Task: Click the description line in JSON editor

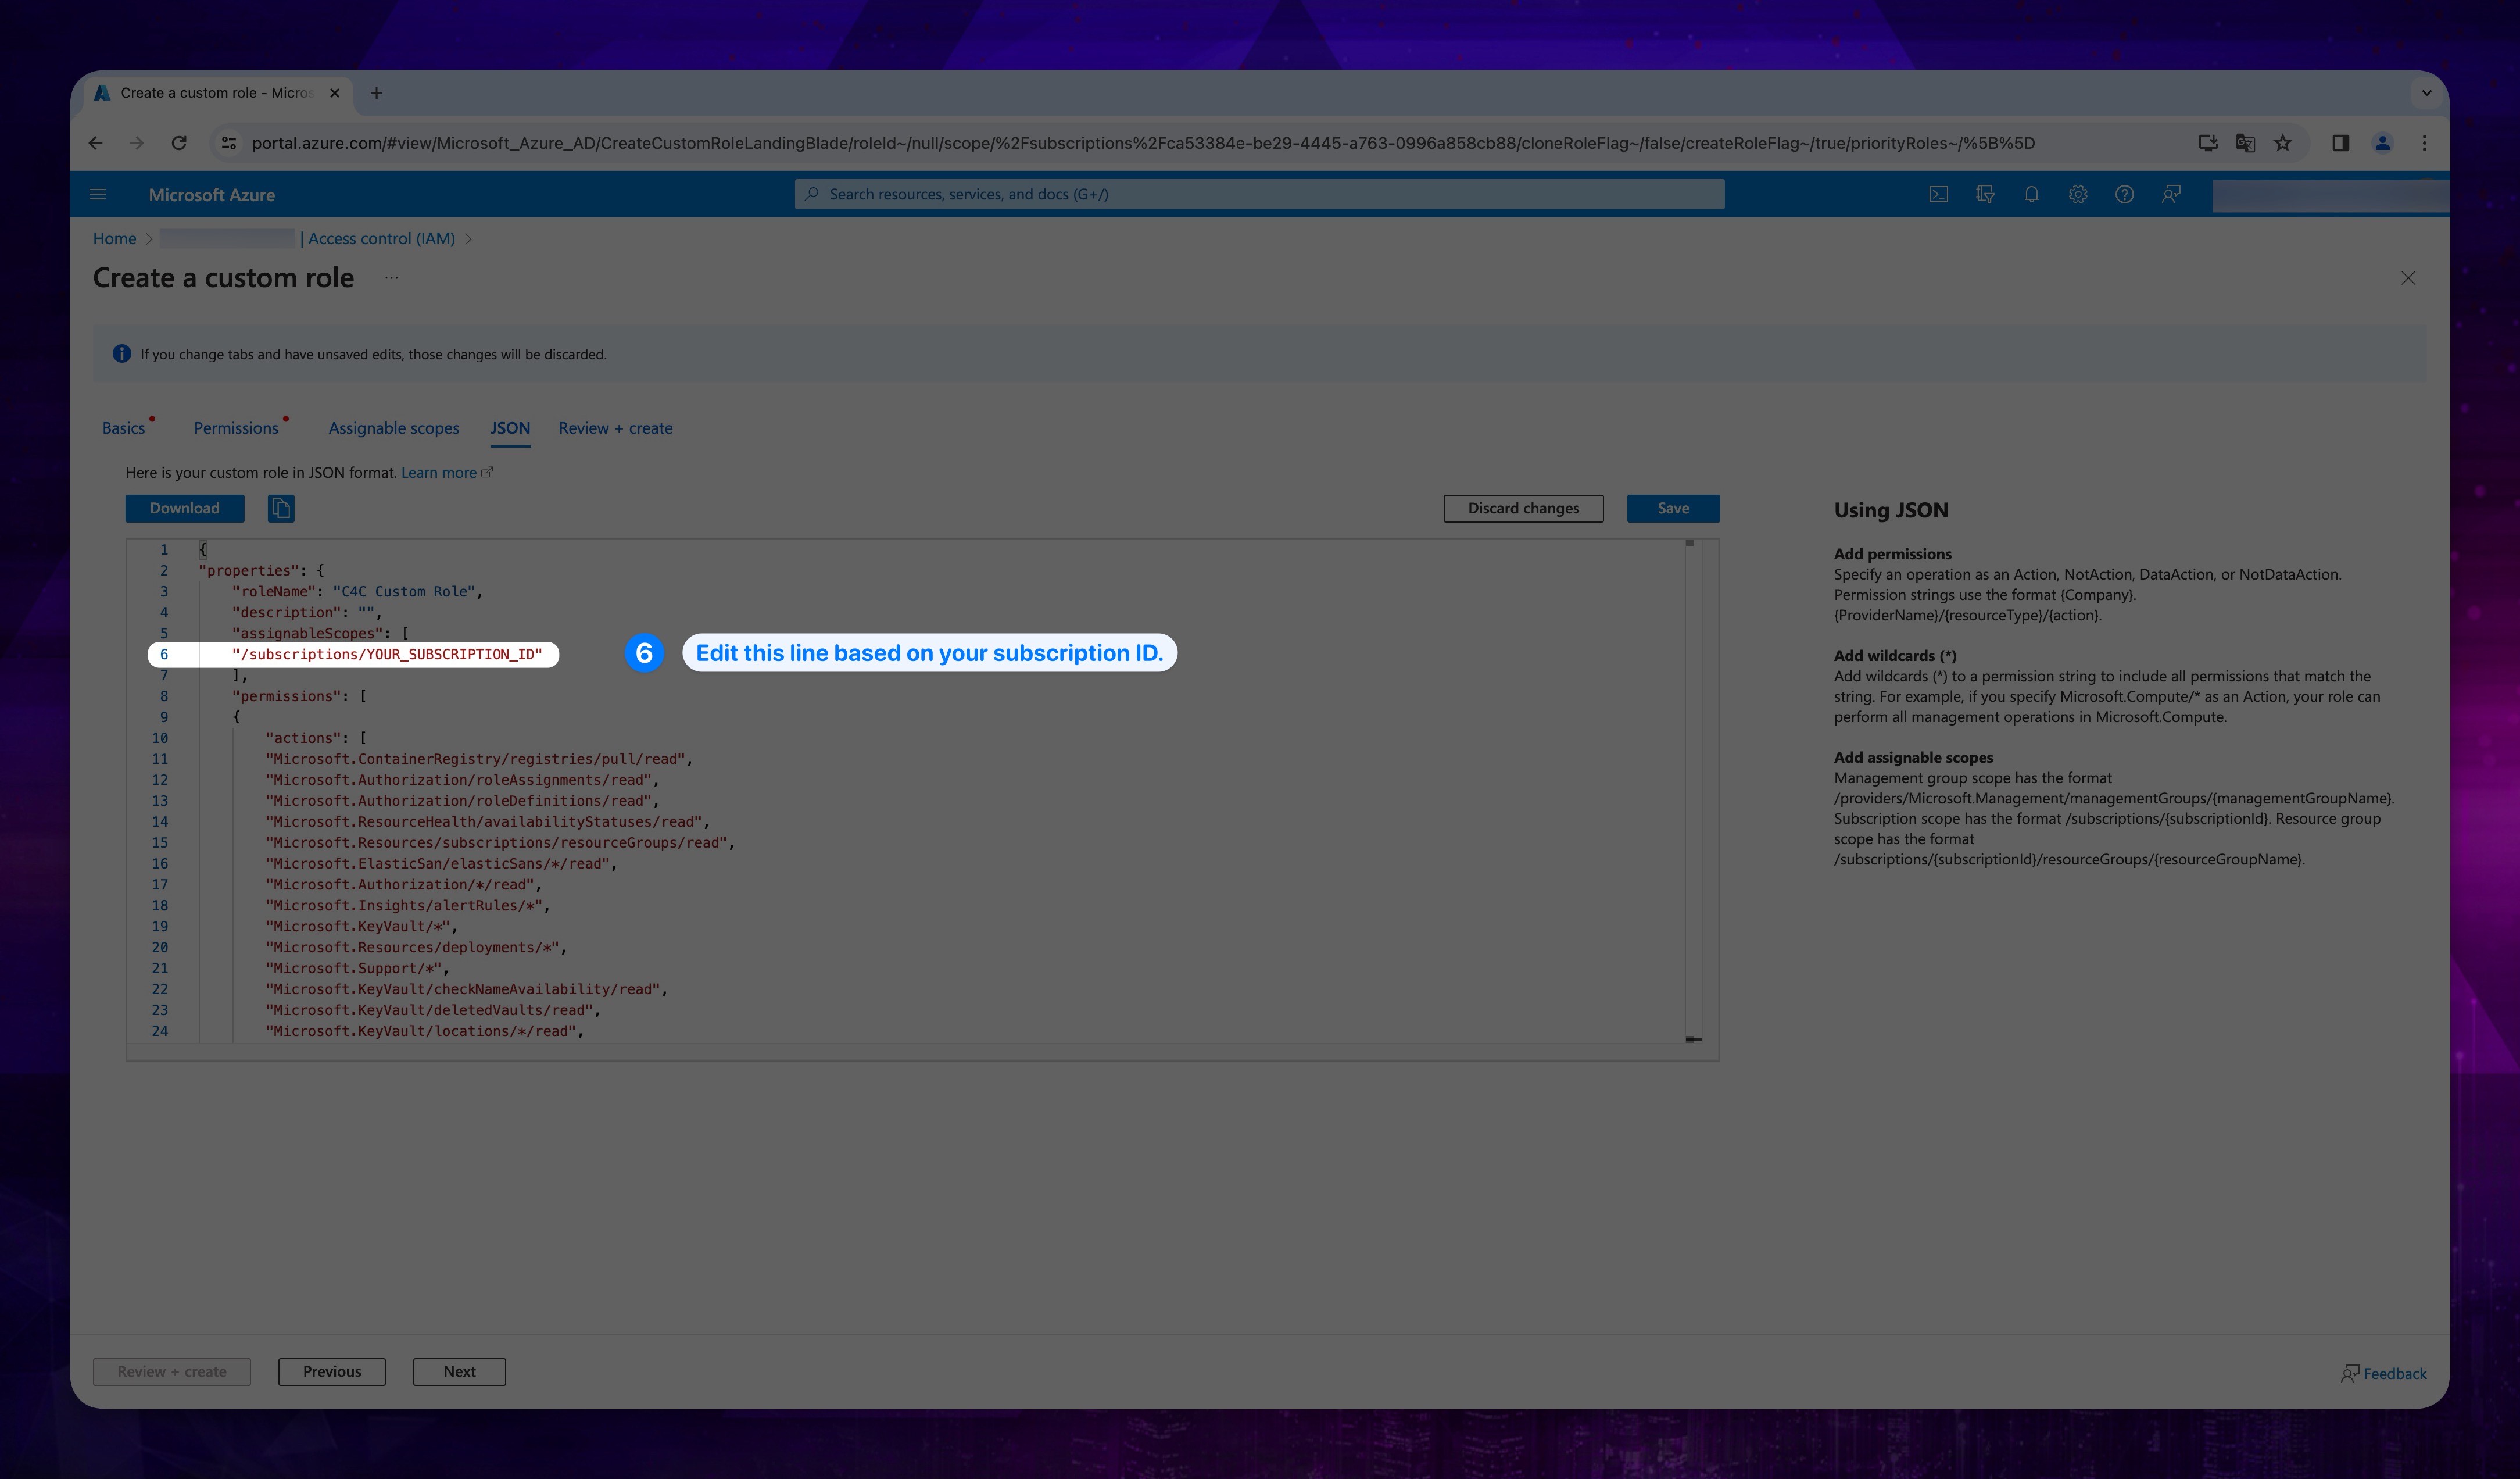Action: pos(307,613)
